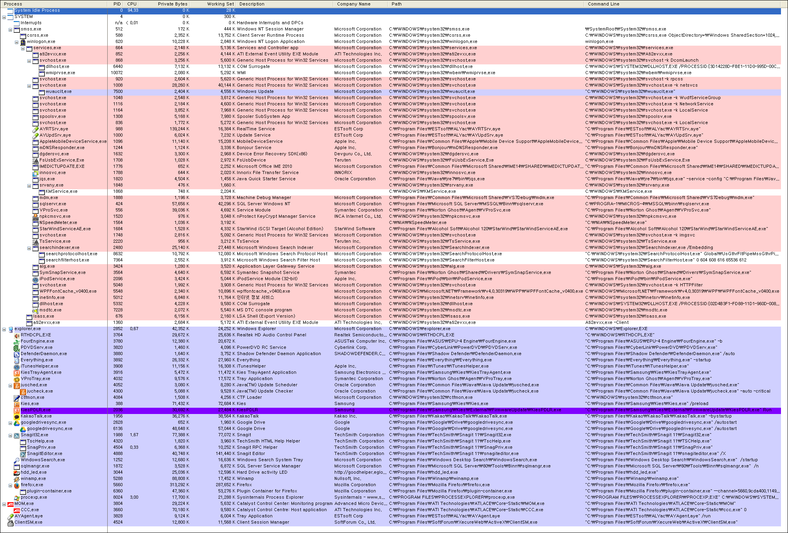The image size is (788, 533).
Task: Click the explorer.exe process icon
Action: click(11, 329)
